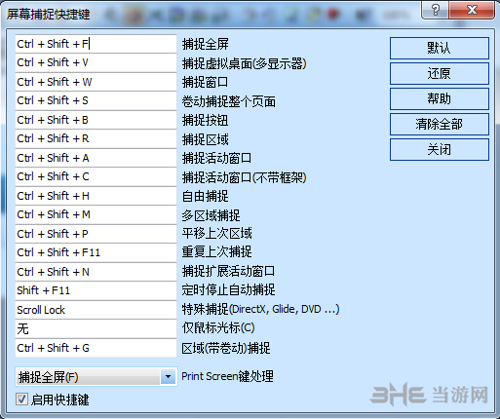Image resolution: width=500 pixels, height=419 pixels.
Task: Click the 多区域捕捉 label
Action: coord(212,215)
